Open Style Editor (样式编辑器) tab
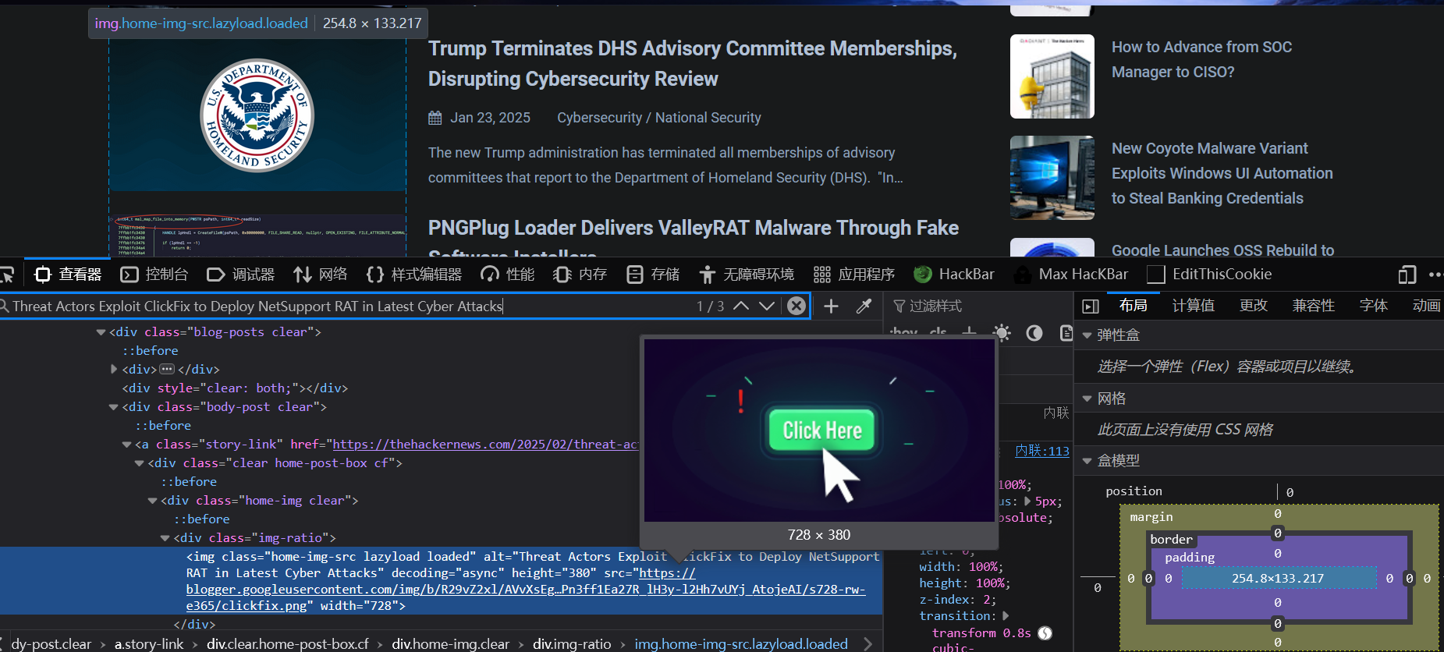 click(414, 275)
